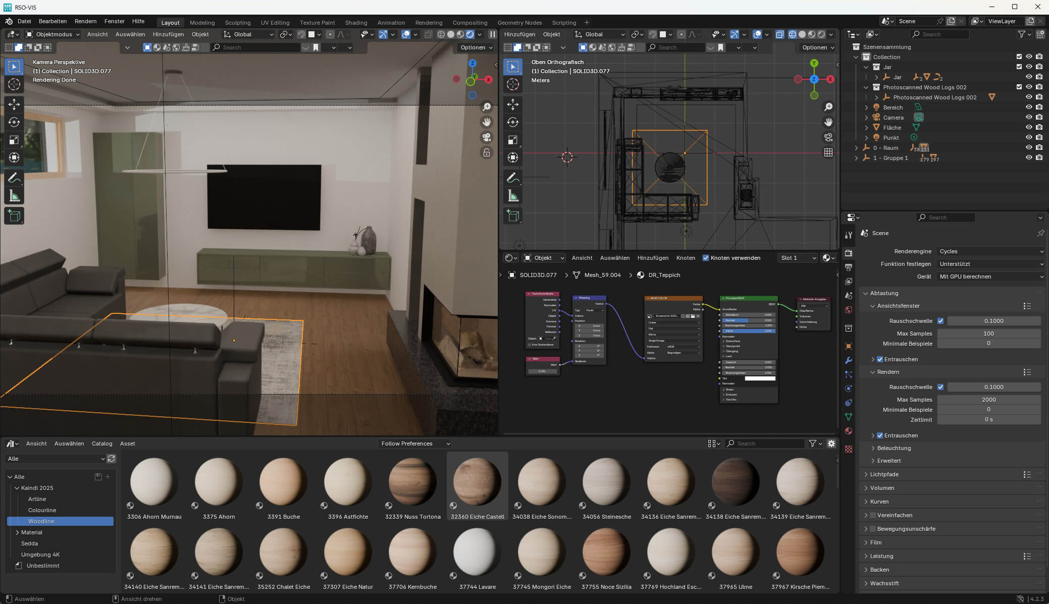The width and height of the screenshot is (1049, 604).
Task: Activate the Measure tool in left viewport
Action: point(14,196)
